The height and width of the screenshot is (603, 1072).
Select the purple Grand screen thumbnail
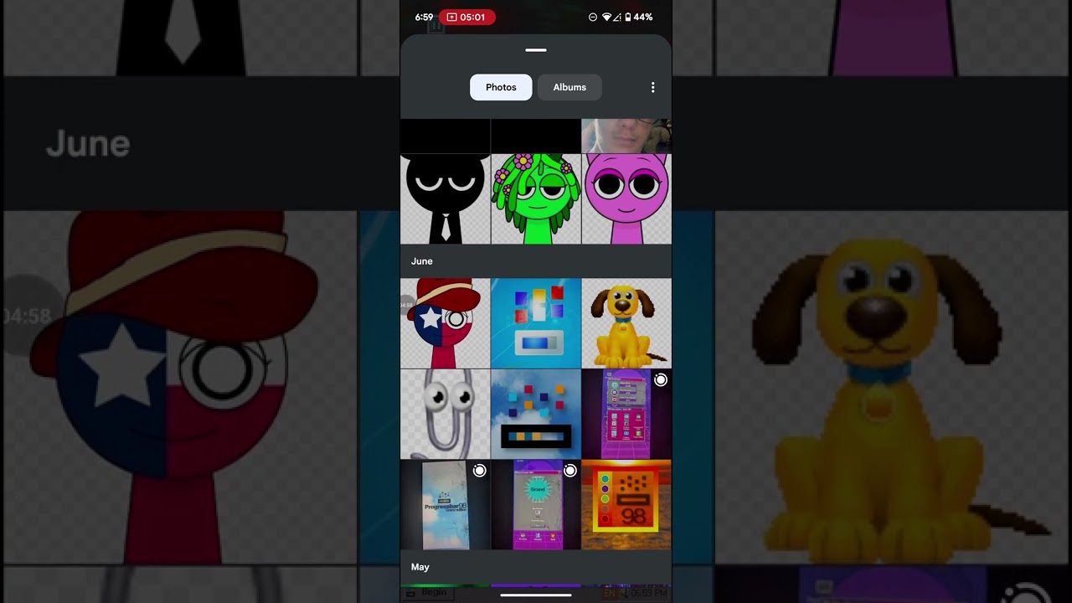click(x=536, y=504)
